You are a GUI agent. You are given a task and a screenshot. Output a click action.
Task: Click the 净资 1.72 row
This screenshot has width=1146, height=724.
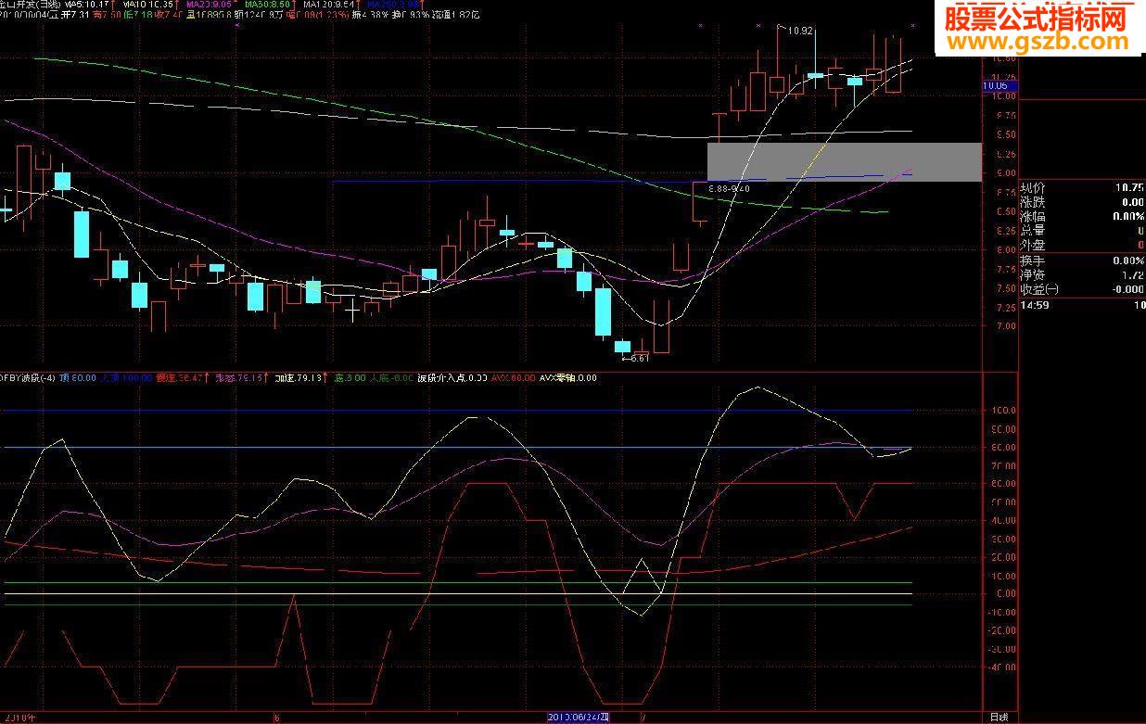pos(1082,275)
